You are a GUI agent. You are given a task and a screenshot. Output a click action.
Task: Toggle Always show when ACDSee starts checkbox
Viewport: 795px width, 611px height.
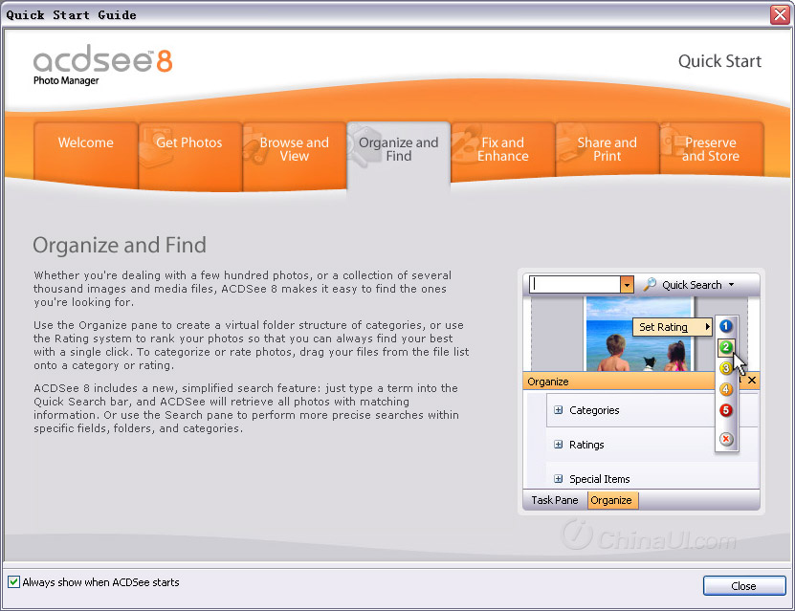14,581
